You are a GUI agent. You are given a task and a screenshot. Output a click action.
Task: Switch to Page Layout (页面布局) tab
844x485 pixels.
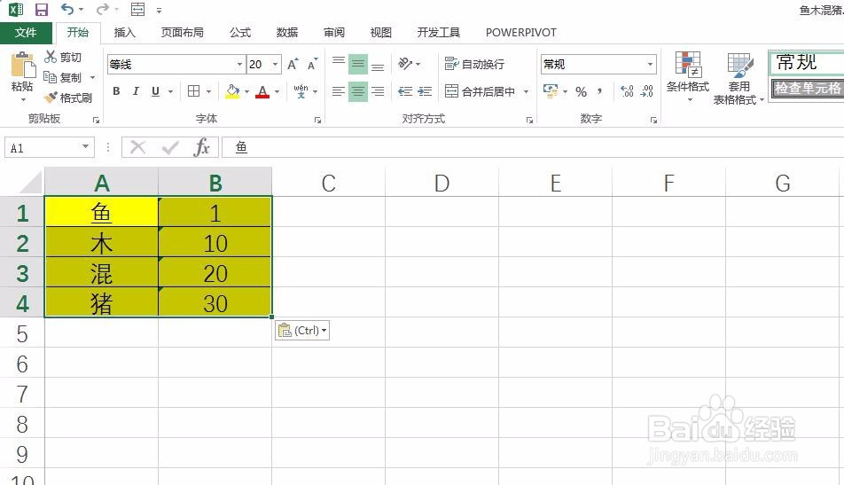[182, 32]
